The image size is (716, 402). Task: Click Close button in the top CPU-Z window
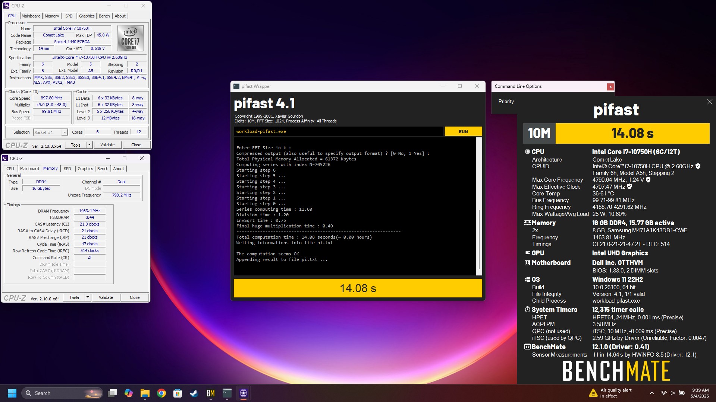point(136,145)
